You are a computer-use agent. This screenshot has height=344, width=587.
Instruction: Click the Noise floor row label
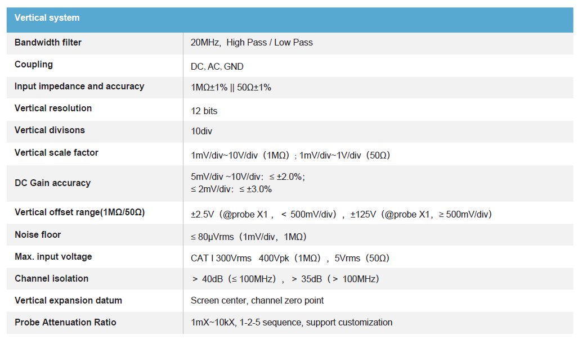tap(38, 235)
